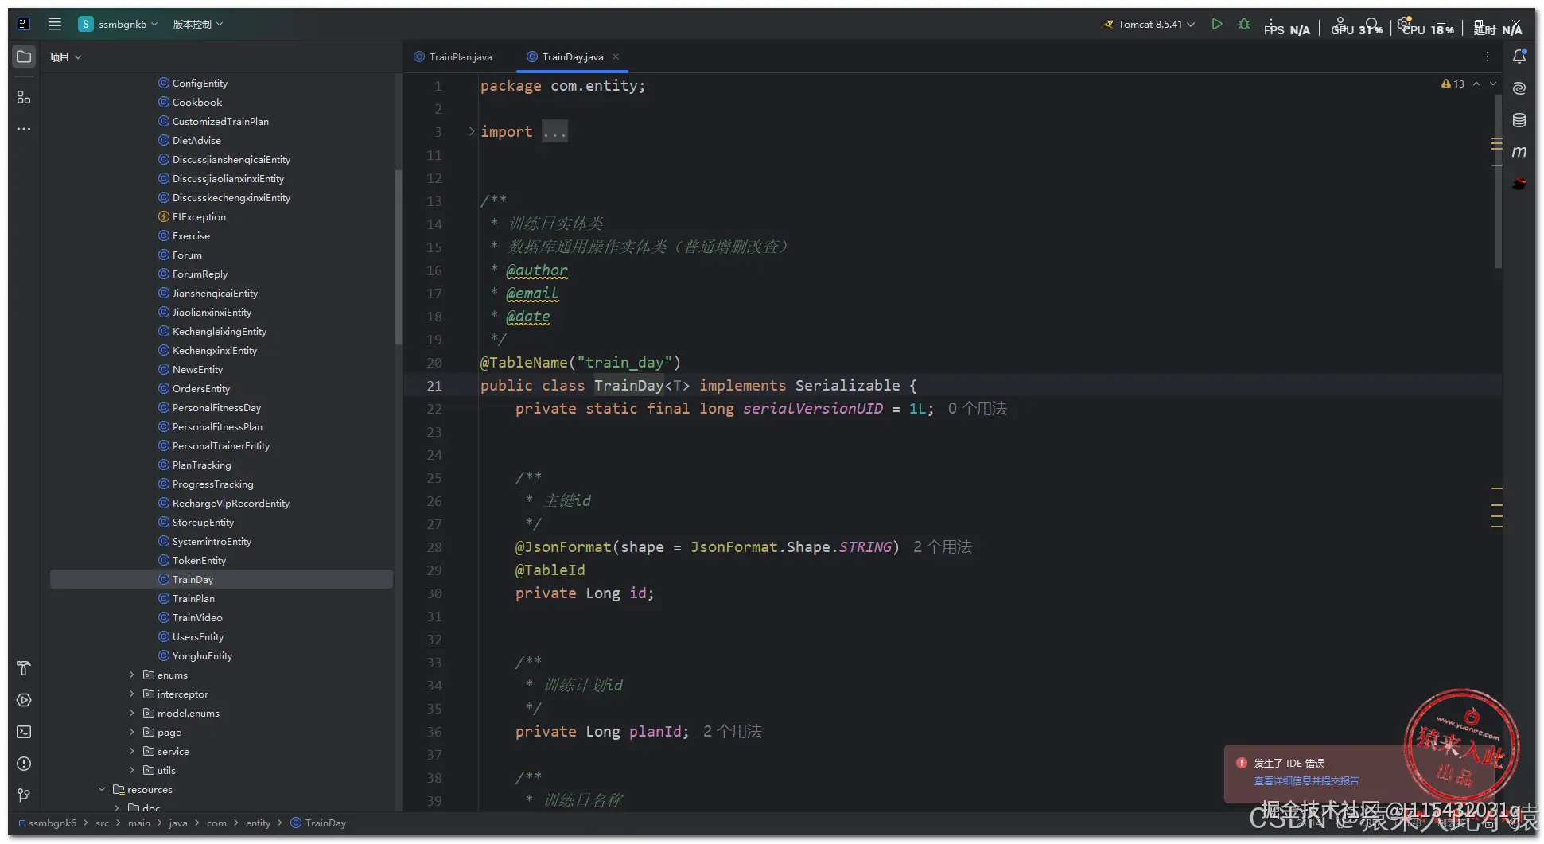The width and height of the screenshot is (1544, 844).
Task: Open the Maven tool window
Action: (x=1519, y=152)
